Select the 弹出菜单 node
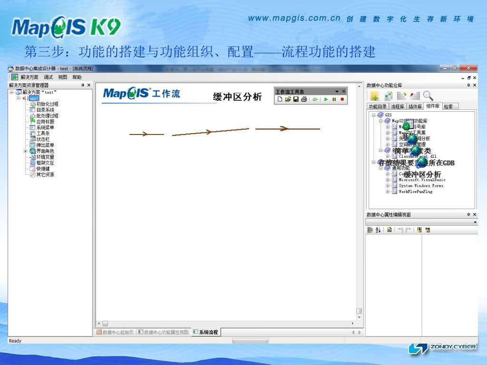This screenshot has width=487, height=365. 45,145
